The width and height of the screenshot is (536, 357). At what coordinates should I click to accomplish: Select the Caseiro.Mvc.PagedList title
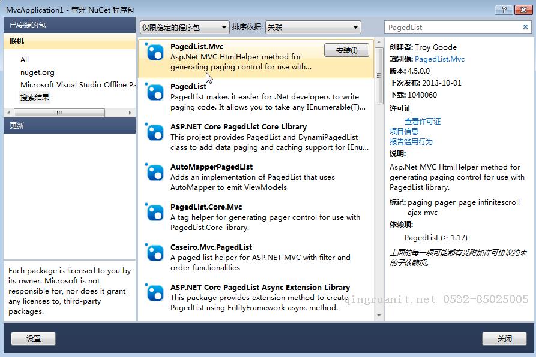(211, 247)
